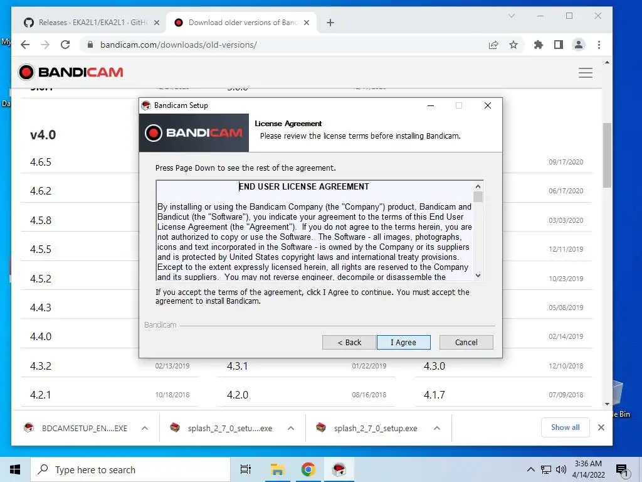Click the license agreement text box
The width and height of the screenshot is (642, 482).
[315, 230]
